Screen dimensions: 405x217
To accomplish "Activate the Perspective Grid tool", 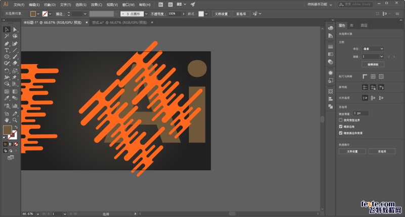I will coord(15,84).
